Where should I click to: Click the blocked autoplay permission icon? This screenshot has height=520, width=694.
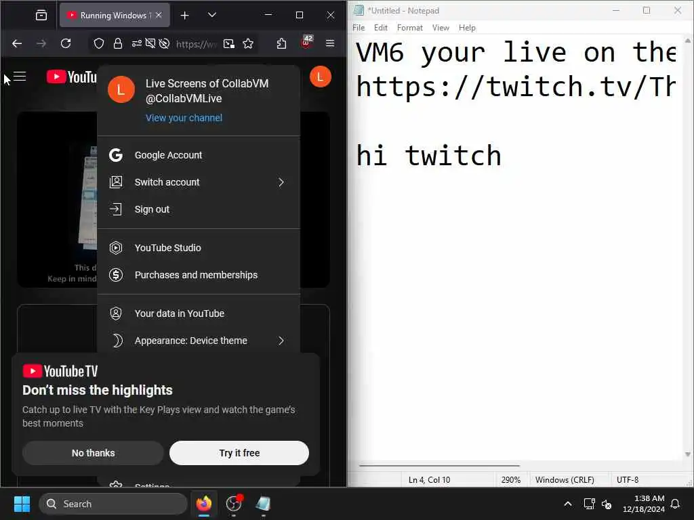pyautogui.click(x=164, y=43)
